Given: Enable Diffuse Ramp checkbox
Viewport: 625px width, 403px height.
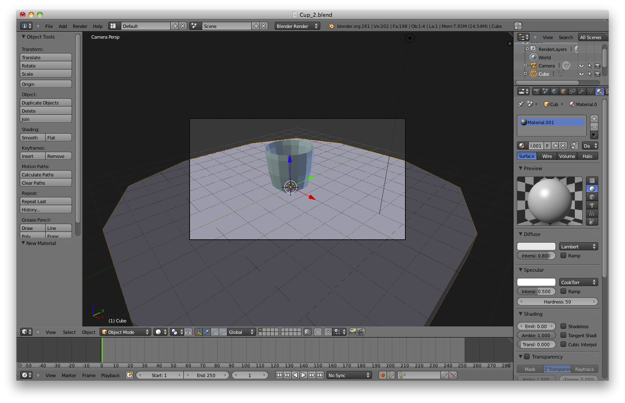Looking at the screenshot, I should point(563,255).
